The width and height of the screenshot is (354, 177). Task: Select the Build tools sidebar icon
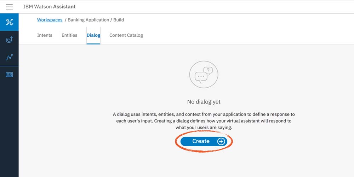[9, 22]
